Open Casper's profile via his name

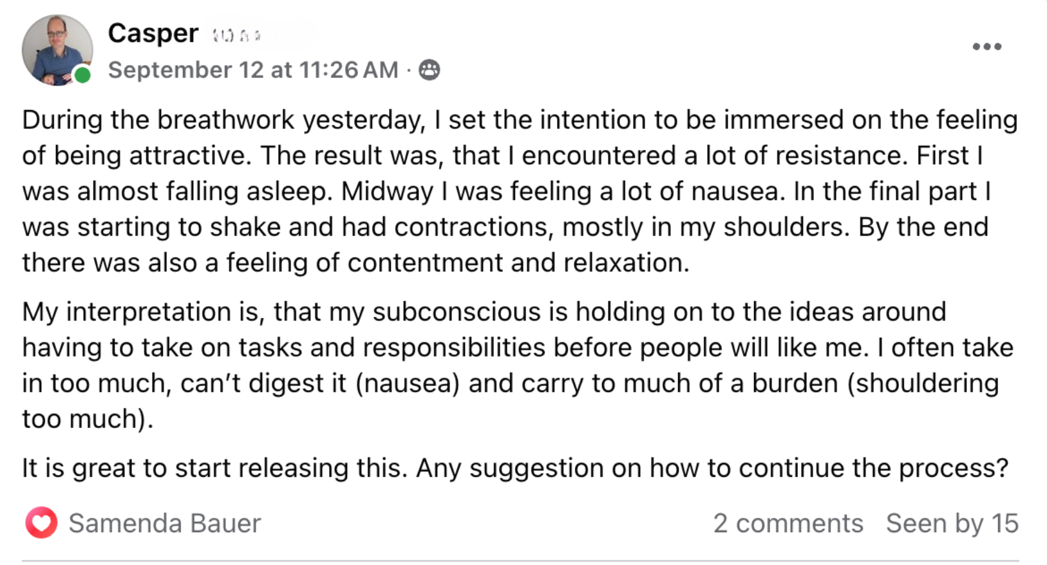(153, 33)
